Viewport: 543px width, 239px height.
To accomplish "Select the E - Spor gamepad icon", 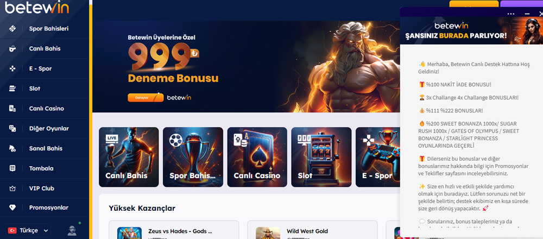I will 12,68.
